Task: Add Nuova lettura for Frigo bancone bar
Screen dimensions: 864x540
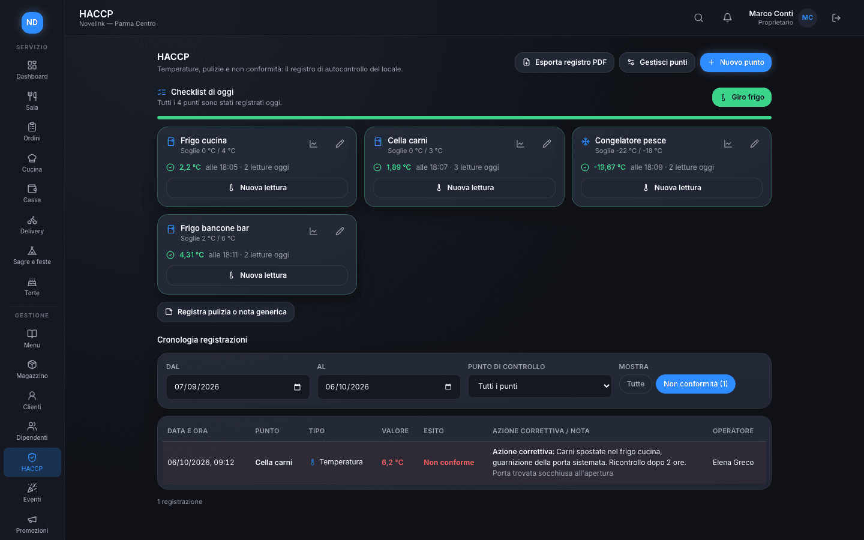Action: click(x=257, y=275)
